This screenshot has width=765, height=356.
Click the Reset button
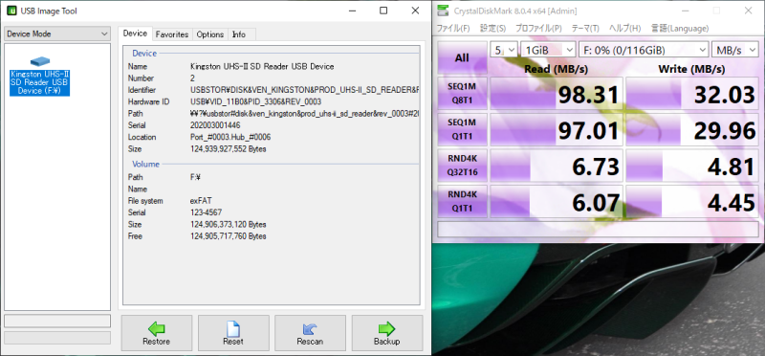[x=233, y=333]
